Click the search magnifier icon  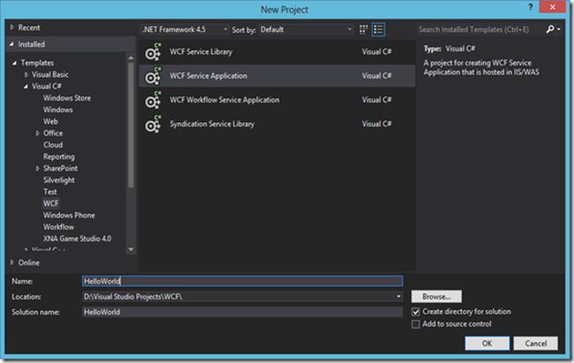coord(550,29)
